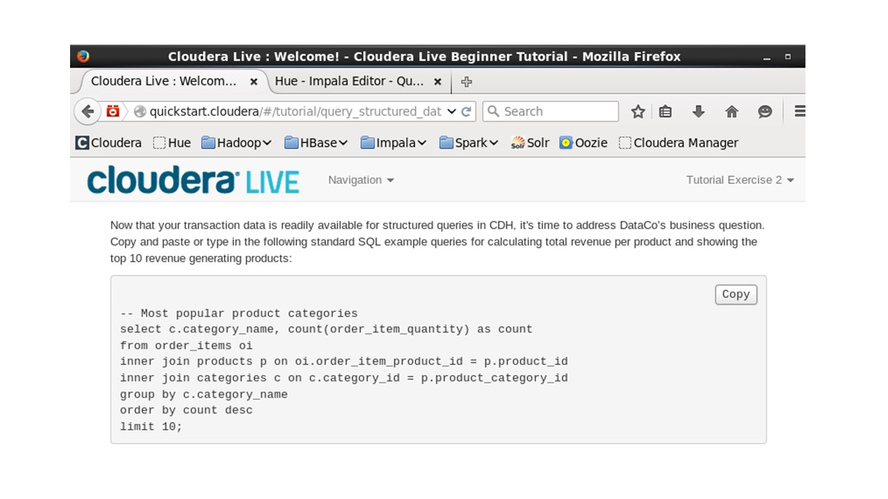Click the 'select c.category_name' query line
888x499 pixels.
point(326,329)
